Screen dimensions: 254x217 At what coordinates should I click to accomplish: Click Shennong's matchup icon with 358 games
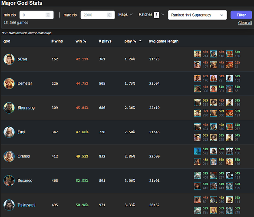pos(198,102)
